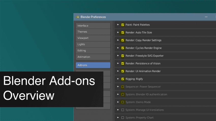This screenshot has width=216, height=121.
Task: Uncheck the Rigify add-on
Action: [122, 79]
